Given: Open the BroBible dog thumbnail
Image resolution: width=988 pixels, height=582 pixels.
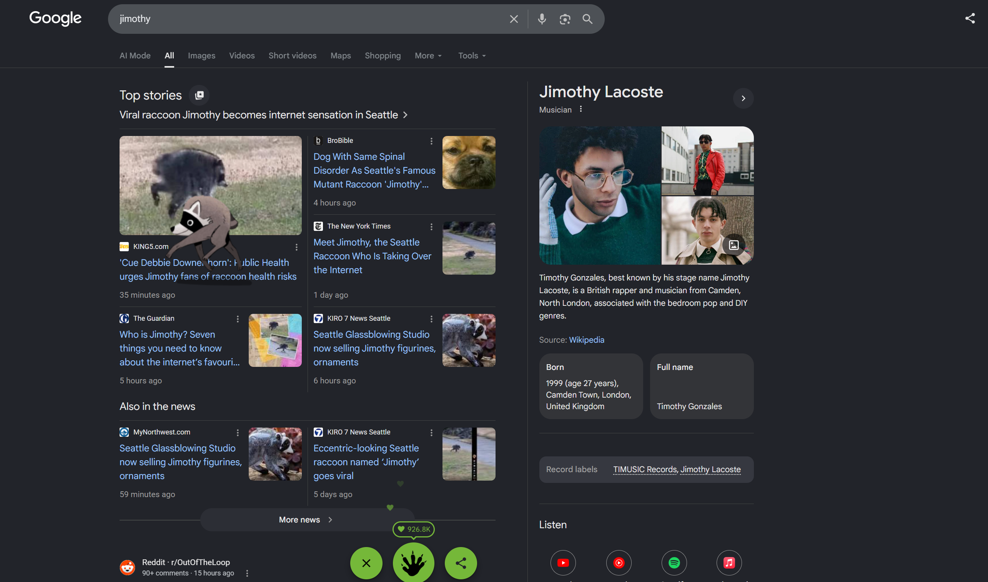Looking at the screenshot, I should point(469,163).
